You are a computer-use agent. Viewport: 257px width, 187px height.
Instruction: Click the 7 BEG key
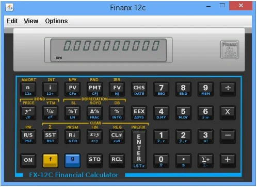point(161,89)
